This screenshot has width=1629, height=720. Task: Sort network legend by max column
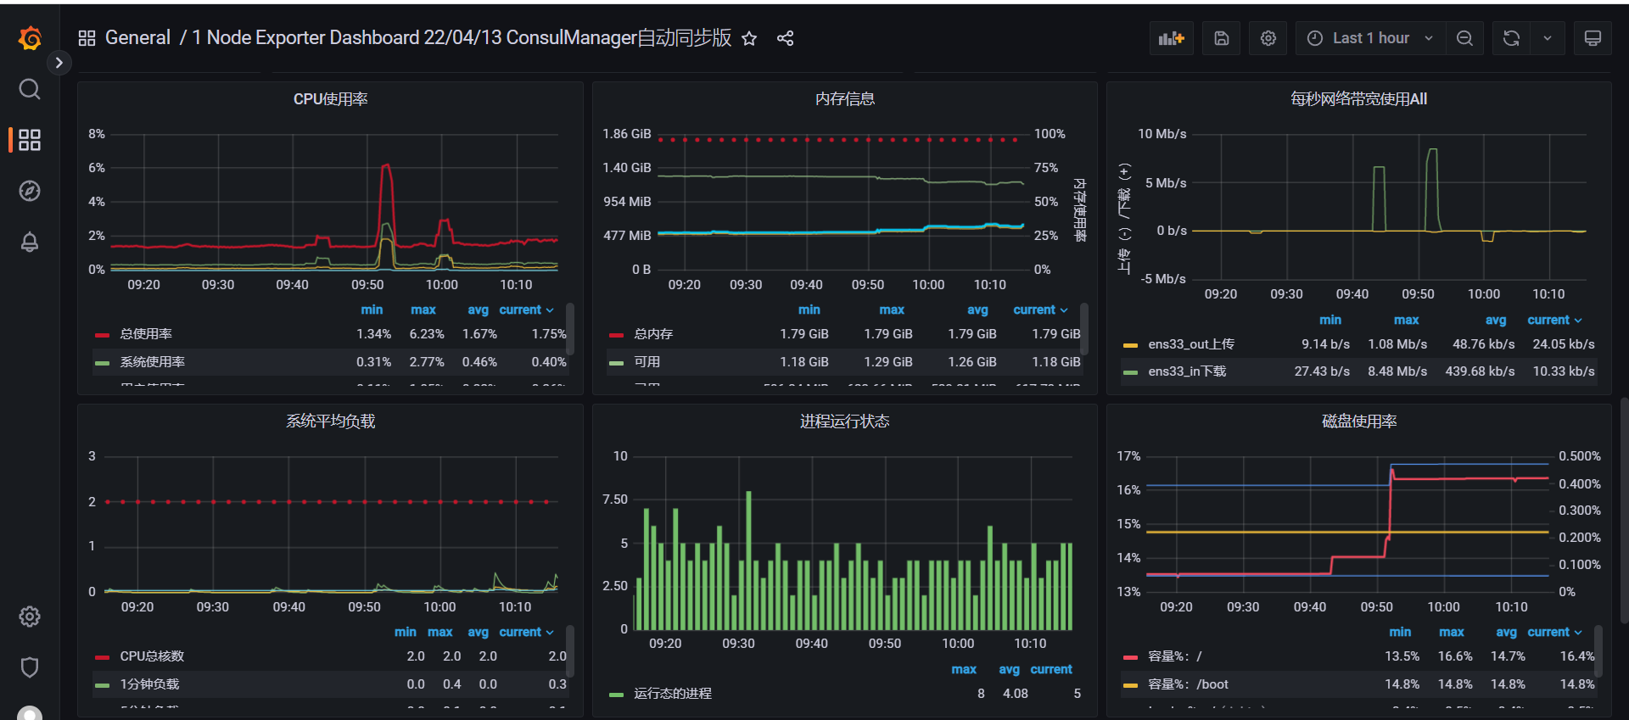pyautogui.click(x=1406, y=320)
